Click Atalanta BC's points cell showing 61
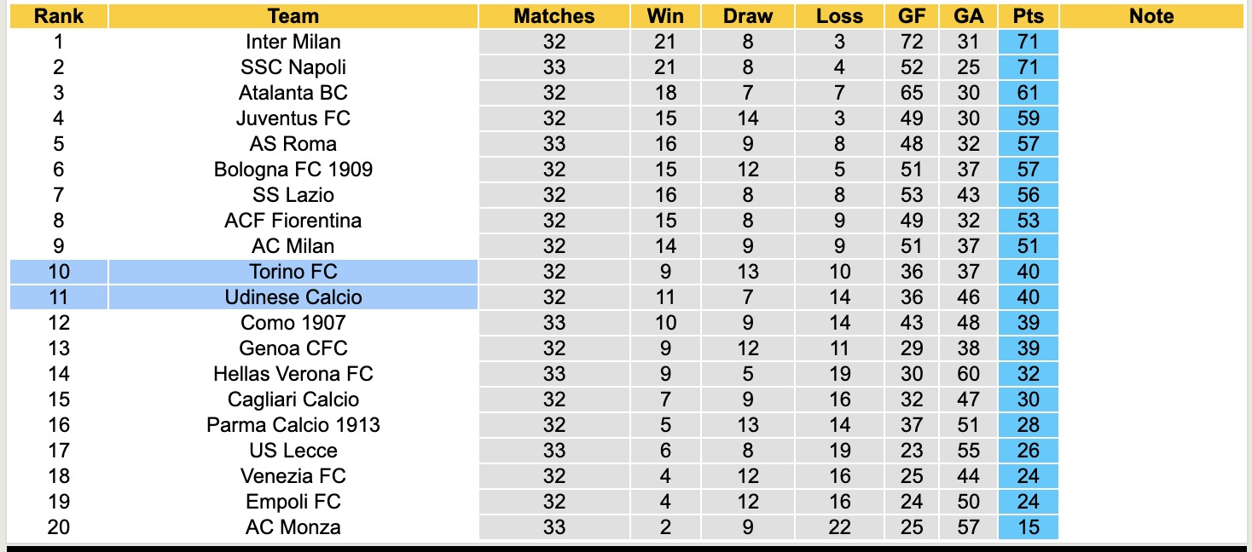Viewport: 1252px width, 552px height. click(1029, 93)
